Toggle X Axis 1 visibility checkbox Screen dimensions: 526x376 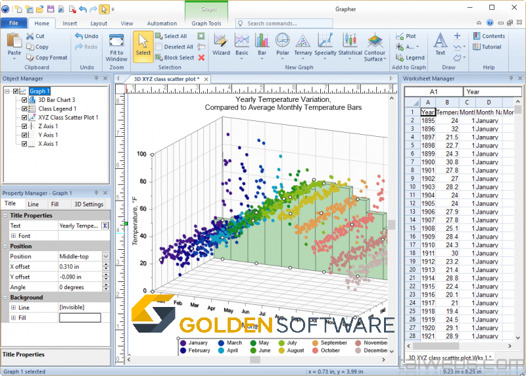click(24, 144)
